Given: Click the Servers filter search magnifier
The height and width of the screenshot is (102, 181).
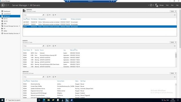Looking at the screenshot, I should [43, 15].
